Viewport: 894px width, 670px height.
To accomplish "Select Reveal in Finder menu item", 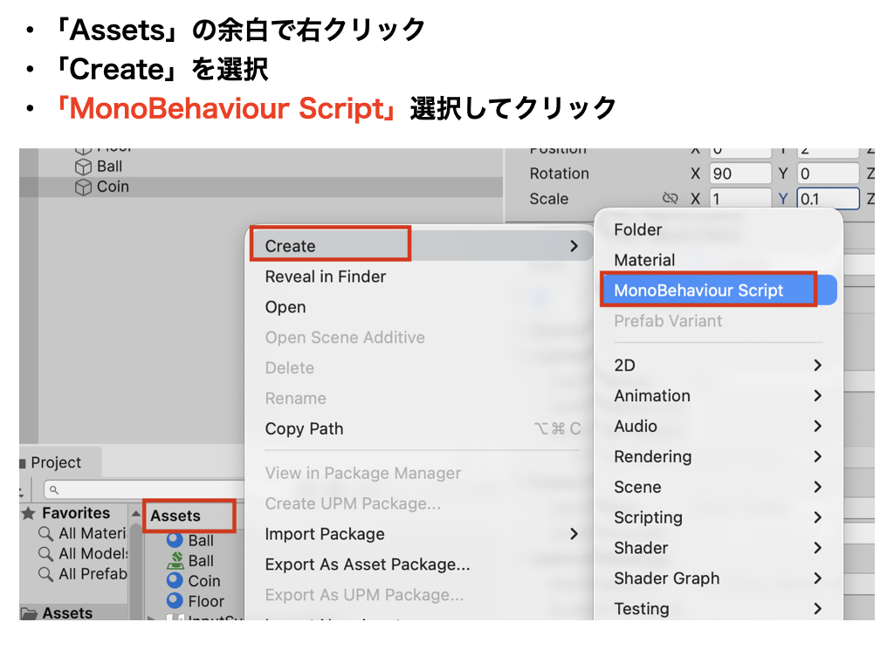I will point(325,277).
